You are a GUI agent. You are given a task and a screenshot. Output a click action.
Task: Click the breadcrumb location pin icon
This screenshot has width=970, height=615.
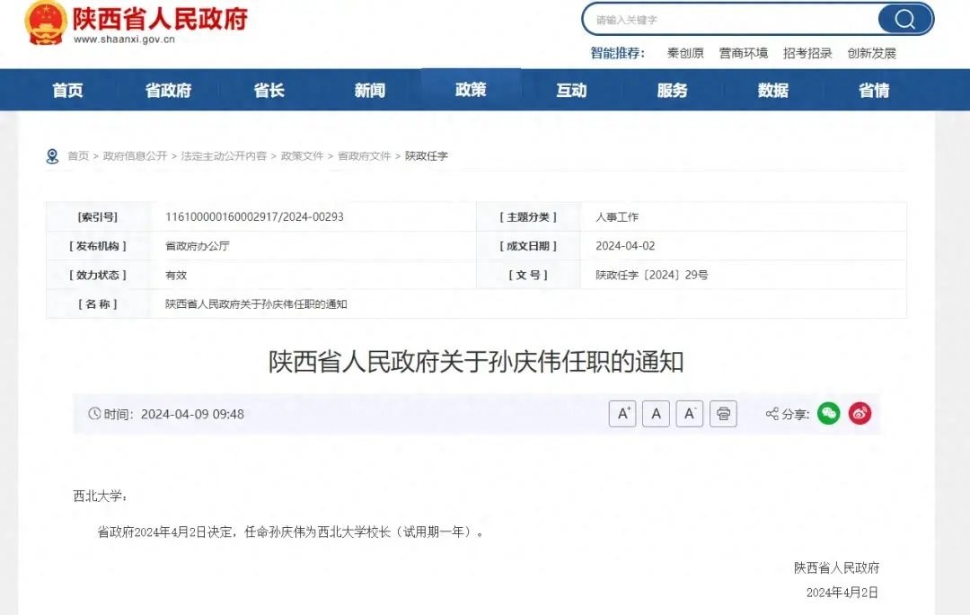pyautogui.click(x=52, y=156)
